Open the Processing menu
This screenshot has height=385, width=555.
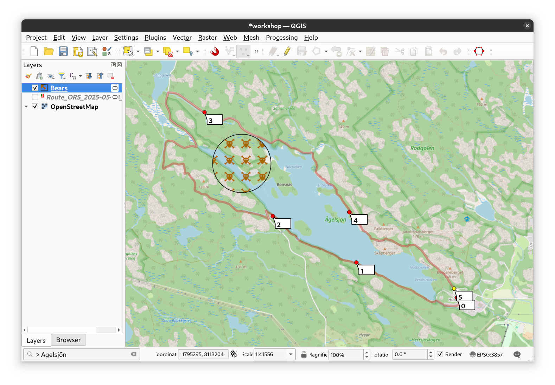[281, 38]
